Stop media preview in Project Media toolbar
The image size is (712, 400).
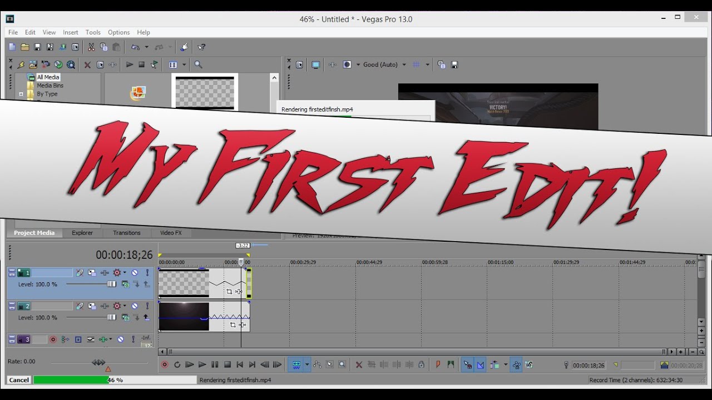[142, 64]
